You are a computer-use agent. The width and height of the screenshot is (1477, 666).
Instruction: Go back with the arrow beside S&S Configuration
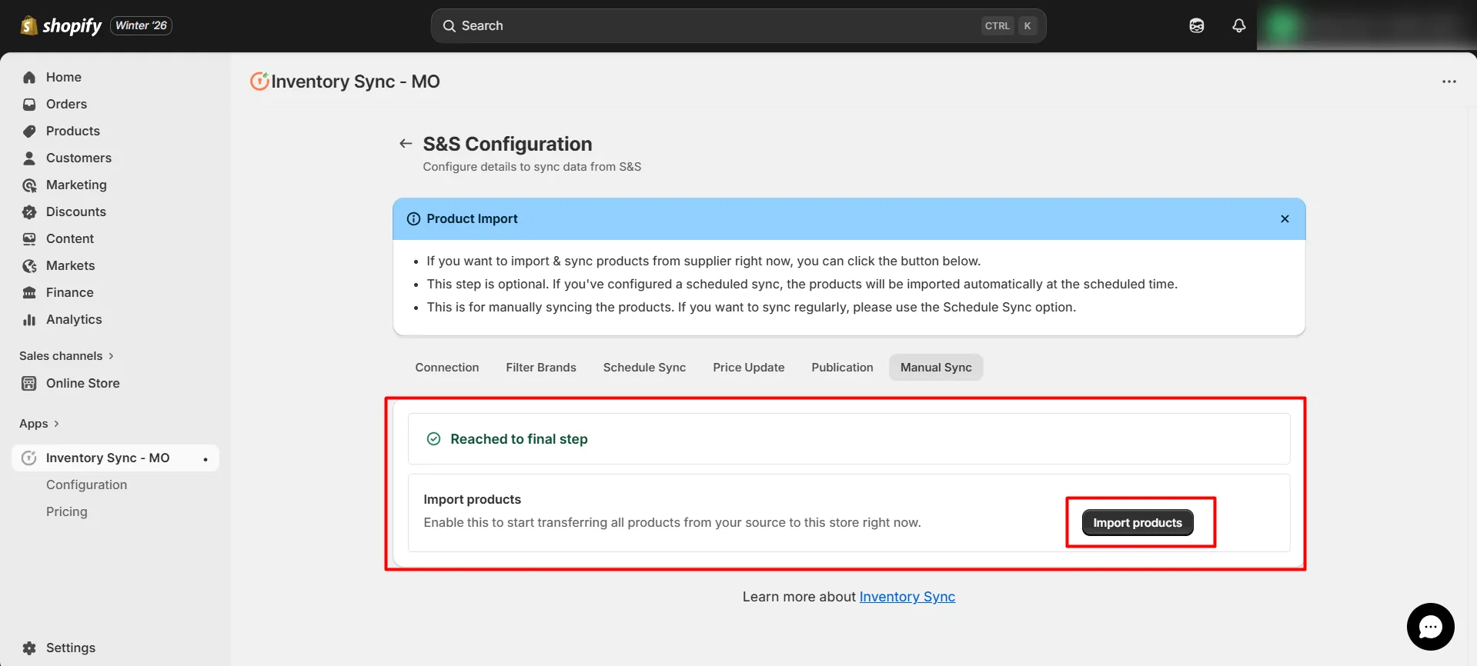(406, 143)
